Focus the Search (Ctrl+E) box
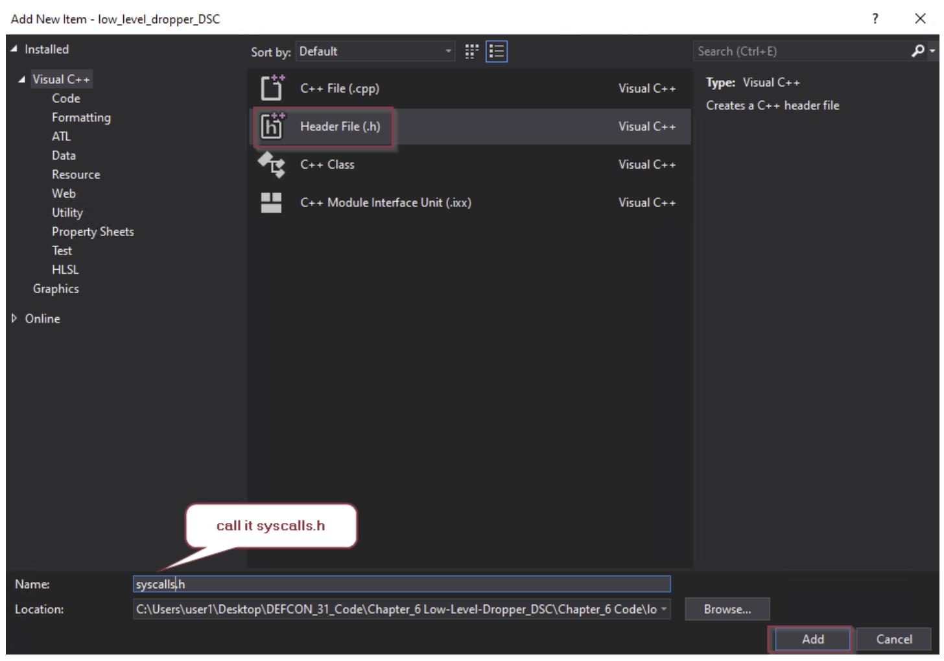 point(801,51)
